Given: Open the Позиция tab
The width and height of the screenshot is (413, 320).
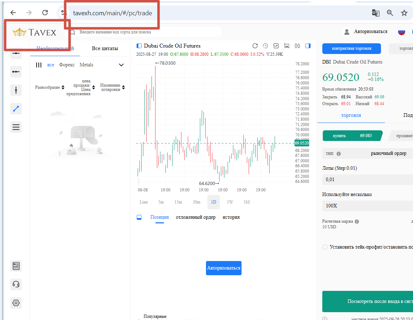Looking at the screenshot, I should click(159, 217).
